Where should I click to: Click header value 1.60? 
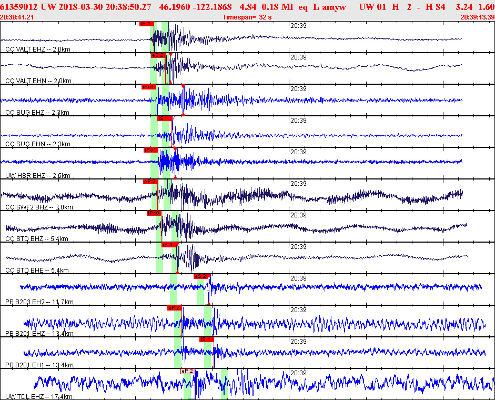click(486, 7)
